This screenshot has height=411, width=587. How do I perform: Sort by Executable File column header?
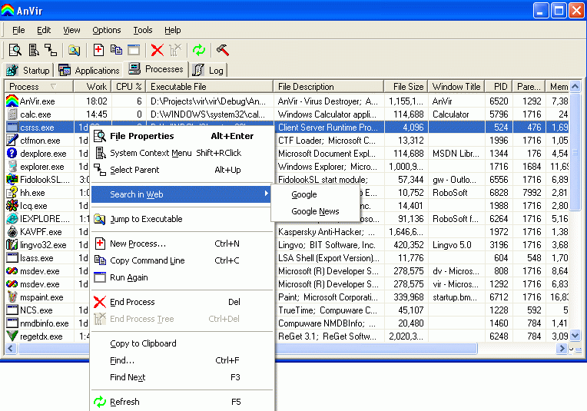coord(209,87)
